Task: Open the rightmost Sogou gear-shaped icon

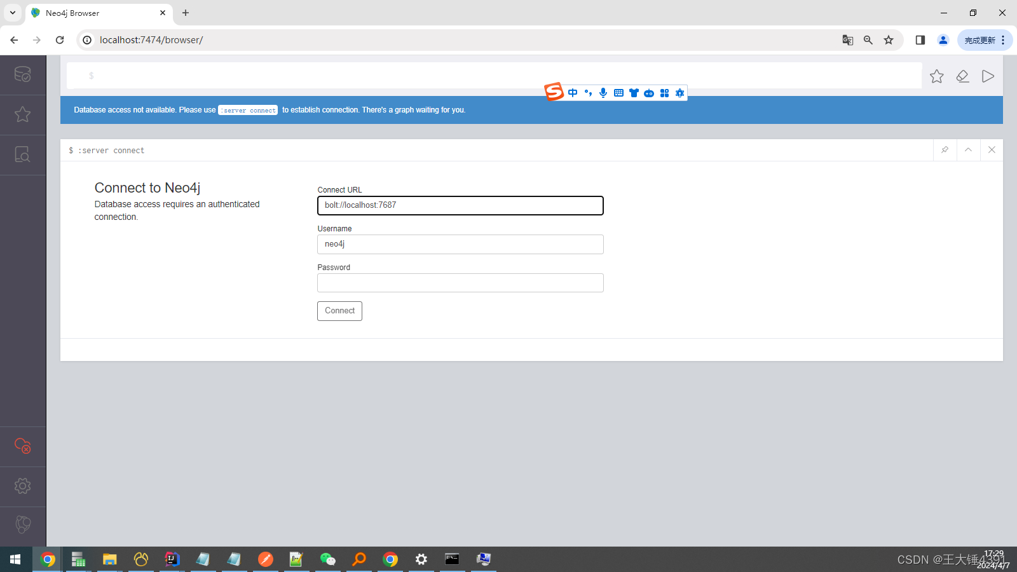Action: [679, 93]
